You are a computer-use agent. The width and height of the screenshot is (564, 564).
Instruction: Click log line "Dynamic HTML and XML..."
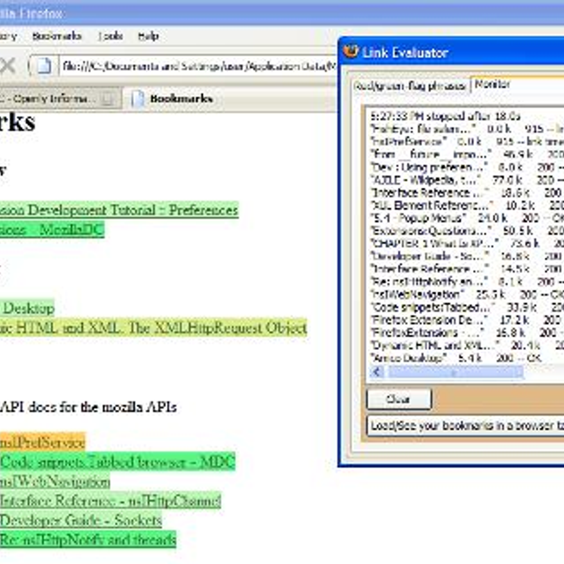[467, 345]
